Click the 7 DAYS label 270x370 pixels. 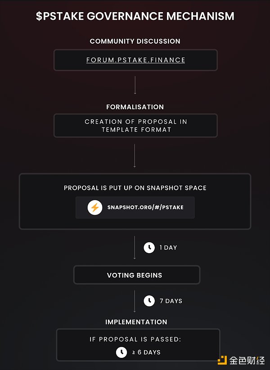pyautogui.click(x=171, y=301)
